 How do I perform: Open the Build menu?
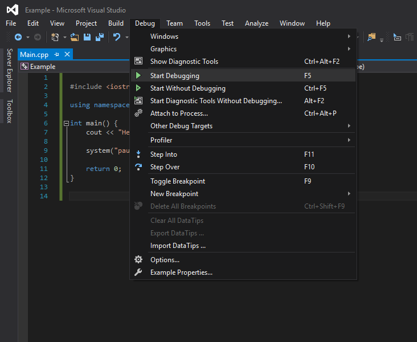pos(116,23)
